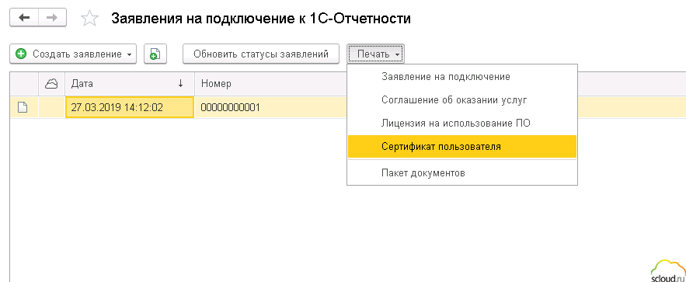Go forward with the right arrow button
This screenshot has width=686, height=282.
click(53, 18)
